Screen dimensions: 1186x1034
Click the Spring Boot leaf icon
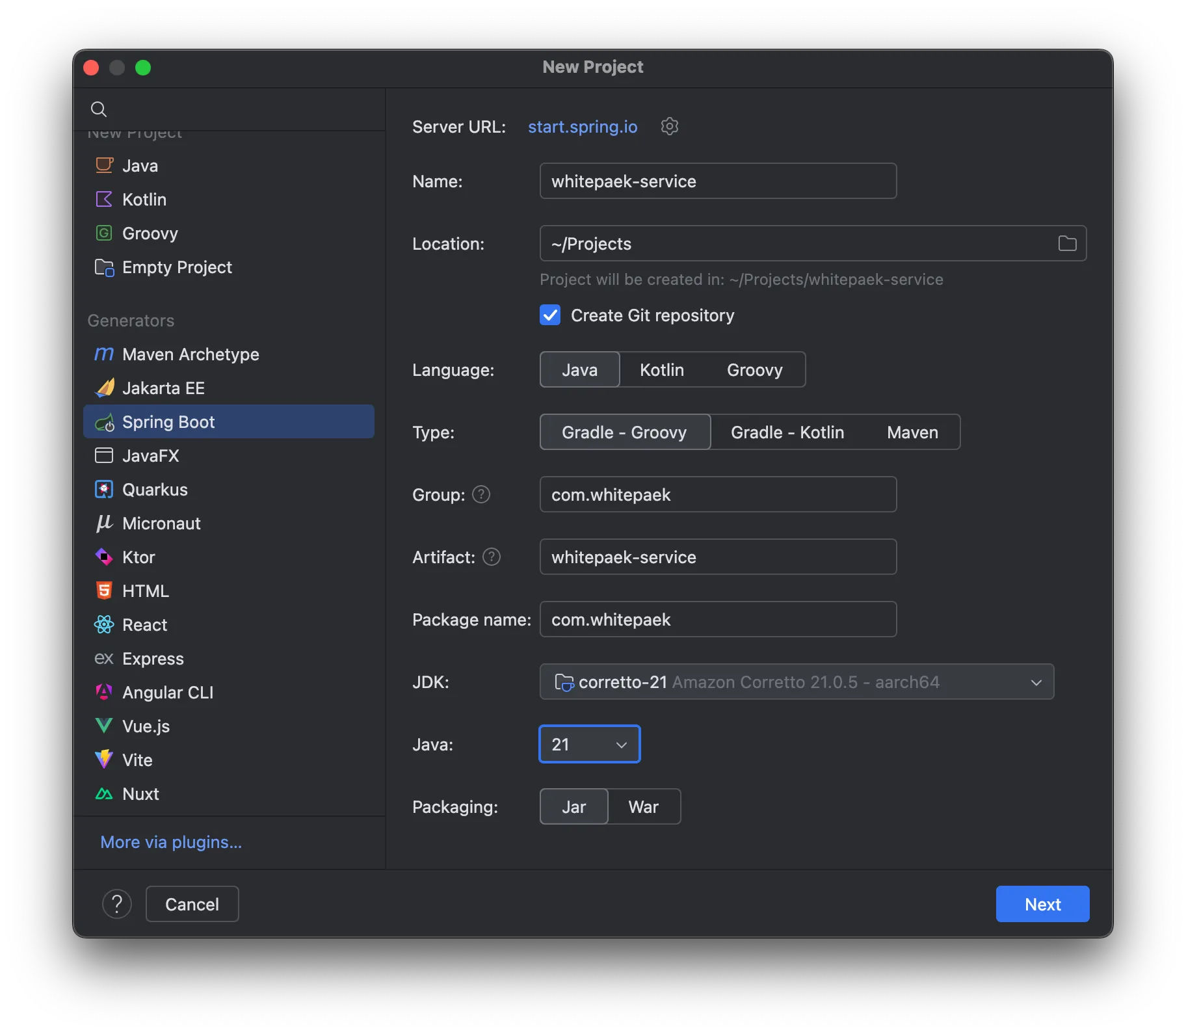[x=104, y=422]
